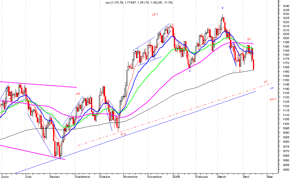Click the November month label
The image size is (290, 178).
[x=131, y=177]
